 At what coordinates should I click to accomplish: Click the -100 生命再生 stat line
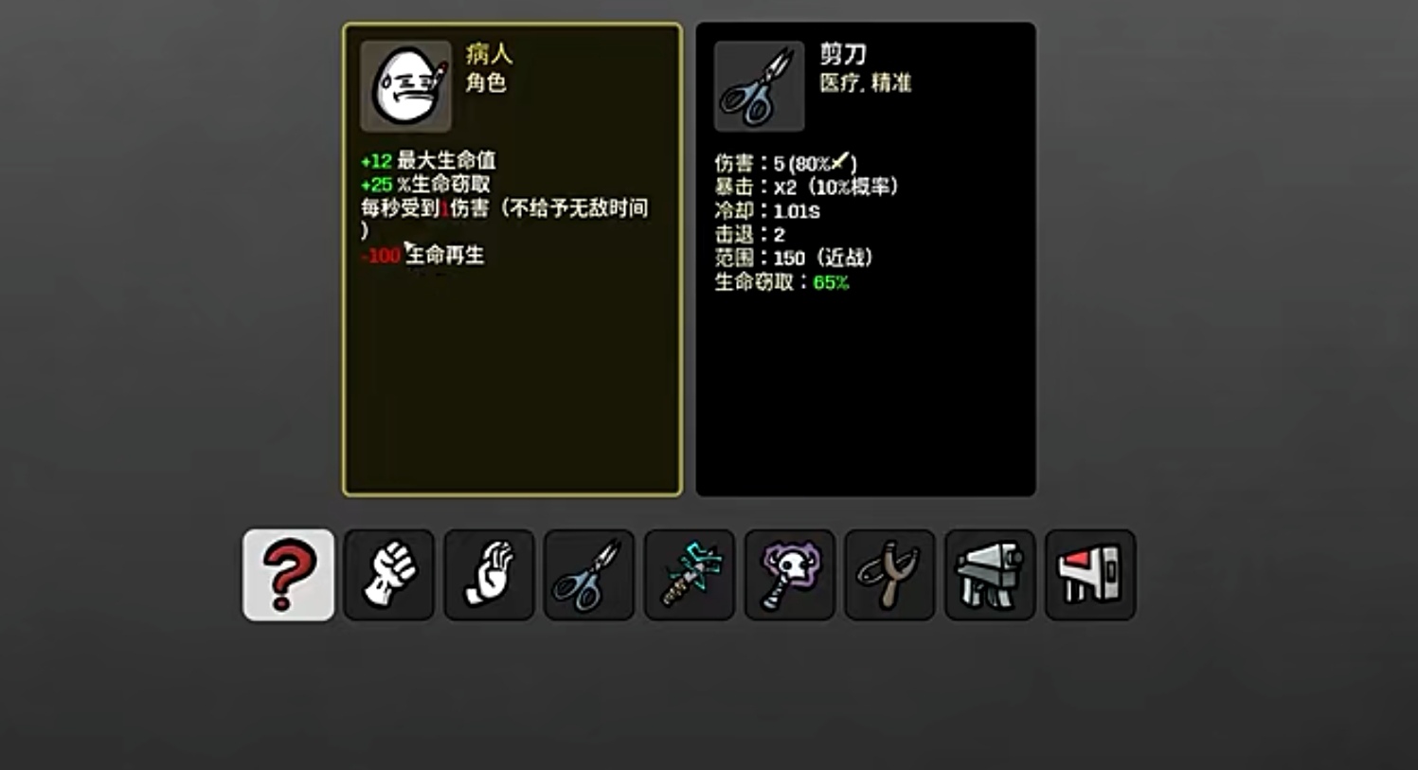423,255
